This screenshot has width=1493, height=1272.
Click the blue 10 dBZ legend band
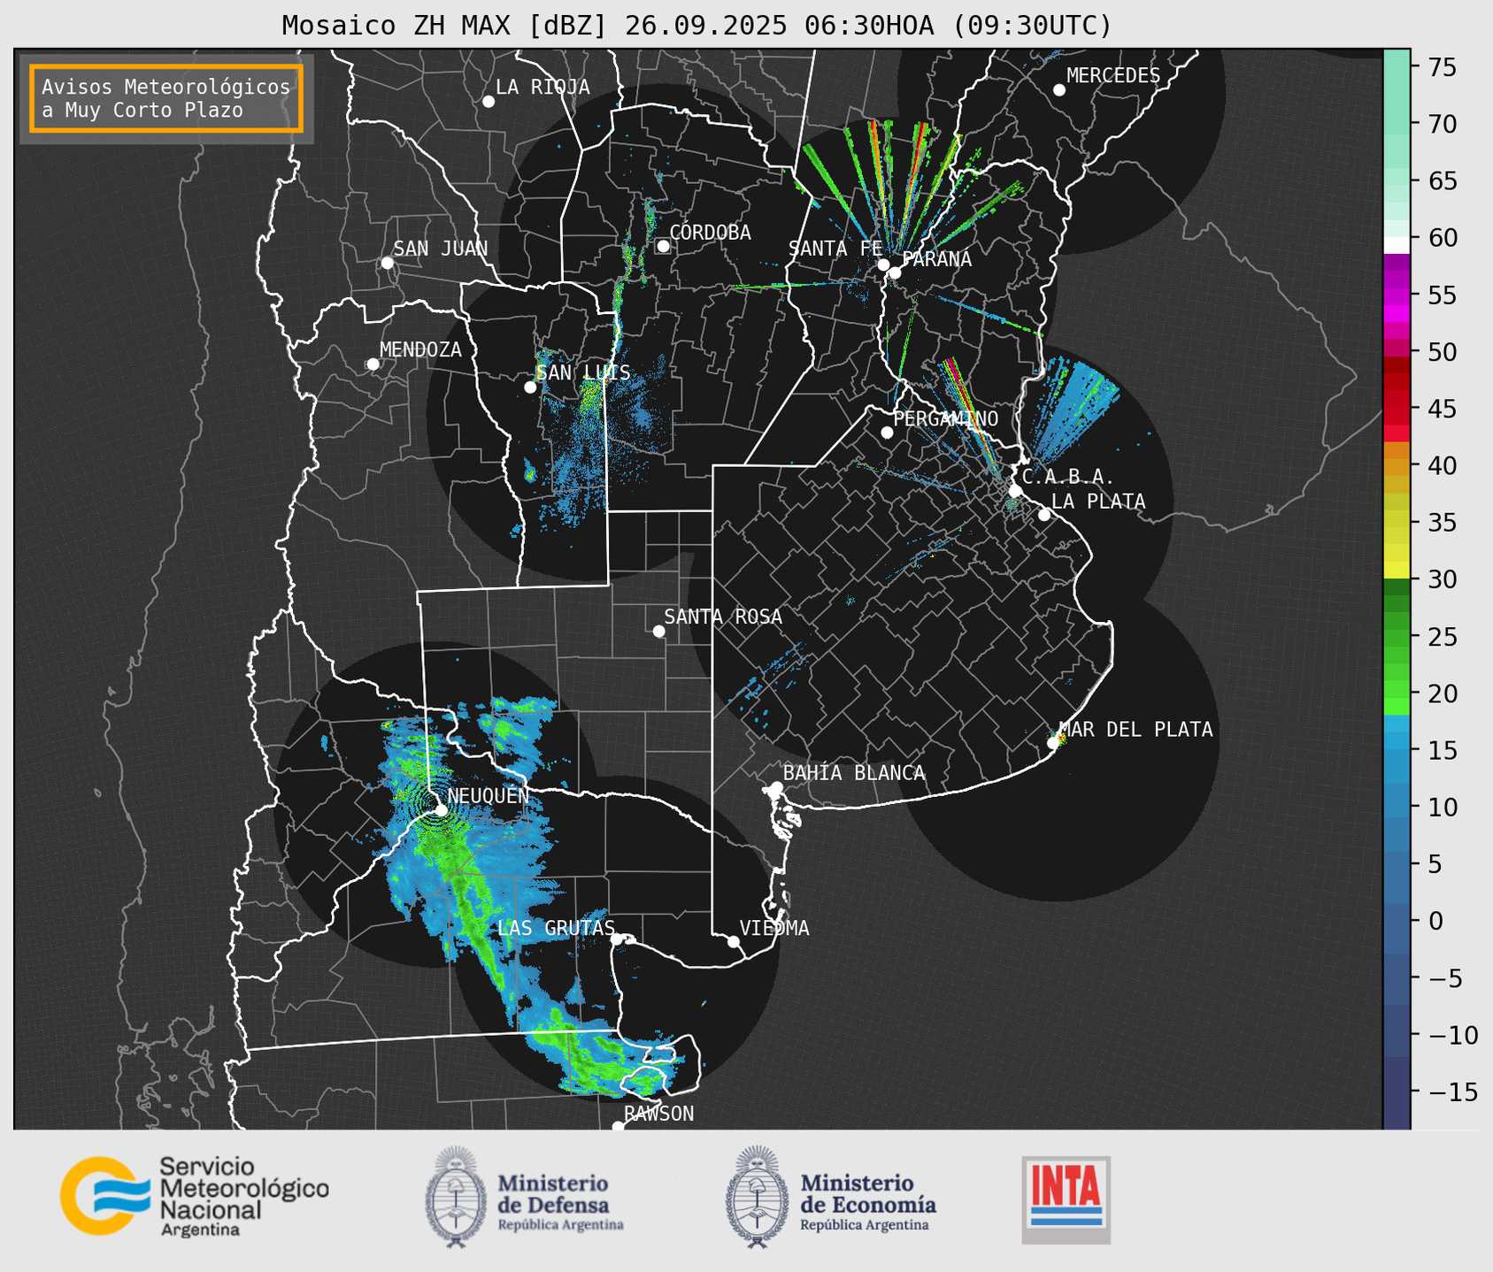tap(1397, 808)
